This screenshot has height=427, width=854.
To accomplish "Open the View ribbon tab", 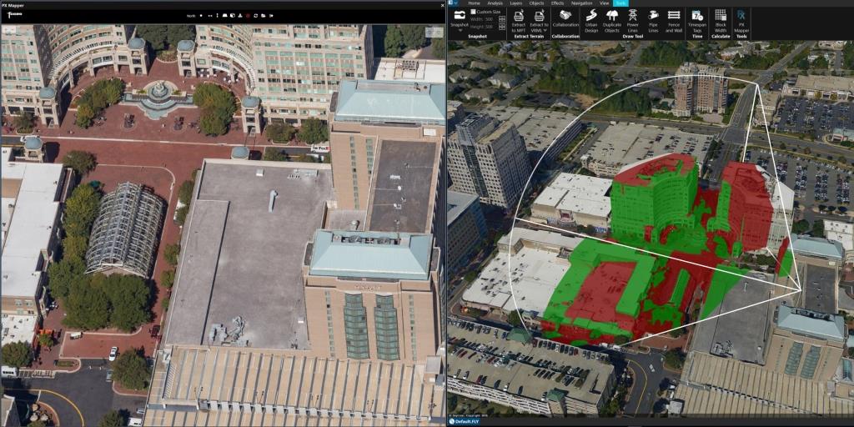I will 604,3.
